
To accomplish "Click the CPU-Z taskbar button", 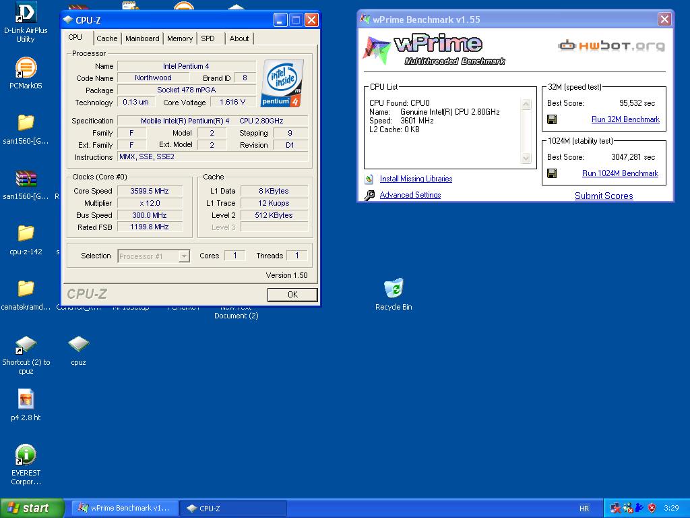I will click(233, 508).
